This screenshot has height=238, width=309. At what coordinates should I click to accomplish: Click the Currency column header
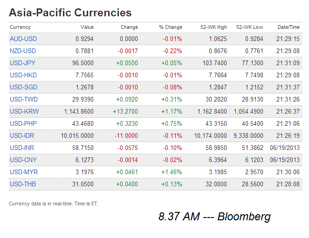point(20,27)
